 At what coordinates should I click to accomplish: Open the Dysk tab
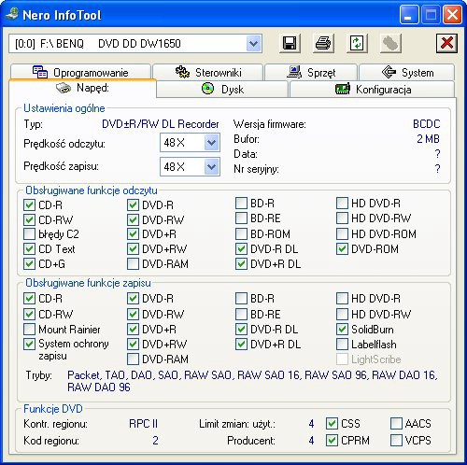click(222, 90)
